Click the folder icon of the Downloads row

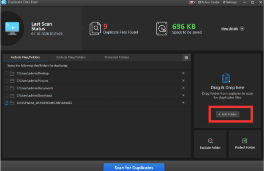click(12, 95)
